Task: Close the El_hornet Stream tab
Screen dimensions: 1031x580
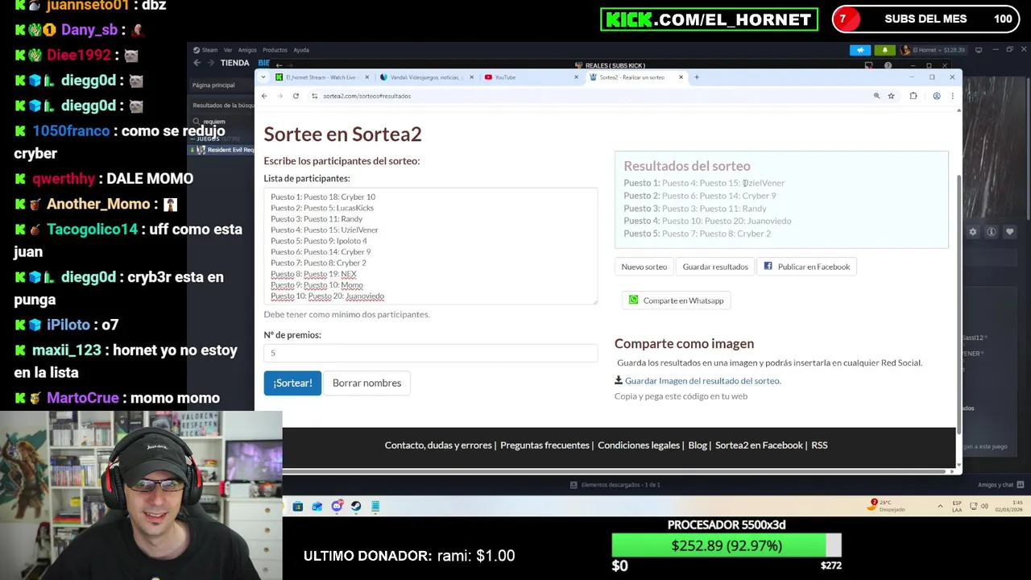Action: pos(366,77)
